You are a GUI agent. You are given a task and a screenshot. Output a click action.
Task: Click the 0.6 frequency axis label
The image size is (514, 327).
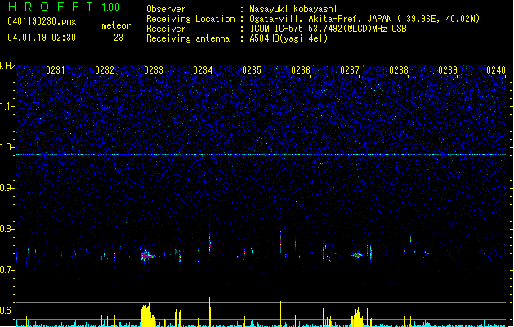7,311
